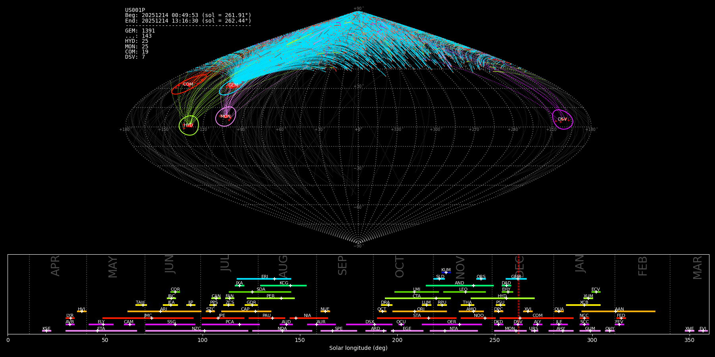Select the LYR shower bar in timeline
Viewport: 715px width, 357px height.
click(x=70, y=318)
